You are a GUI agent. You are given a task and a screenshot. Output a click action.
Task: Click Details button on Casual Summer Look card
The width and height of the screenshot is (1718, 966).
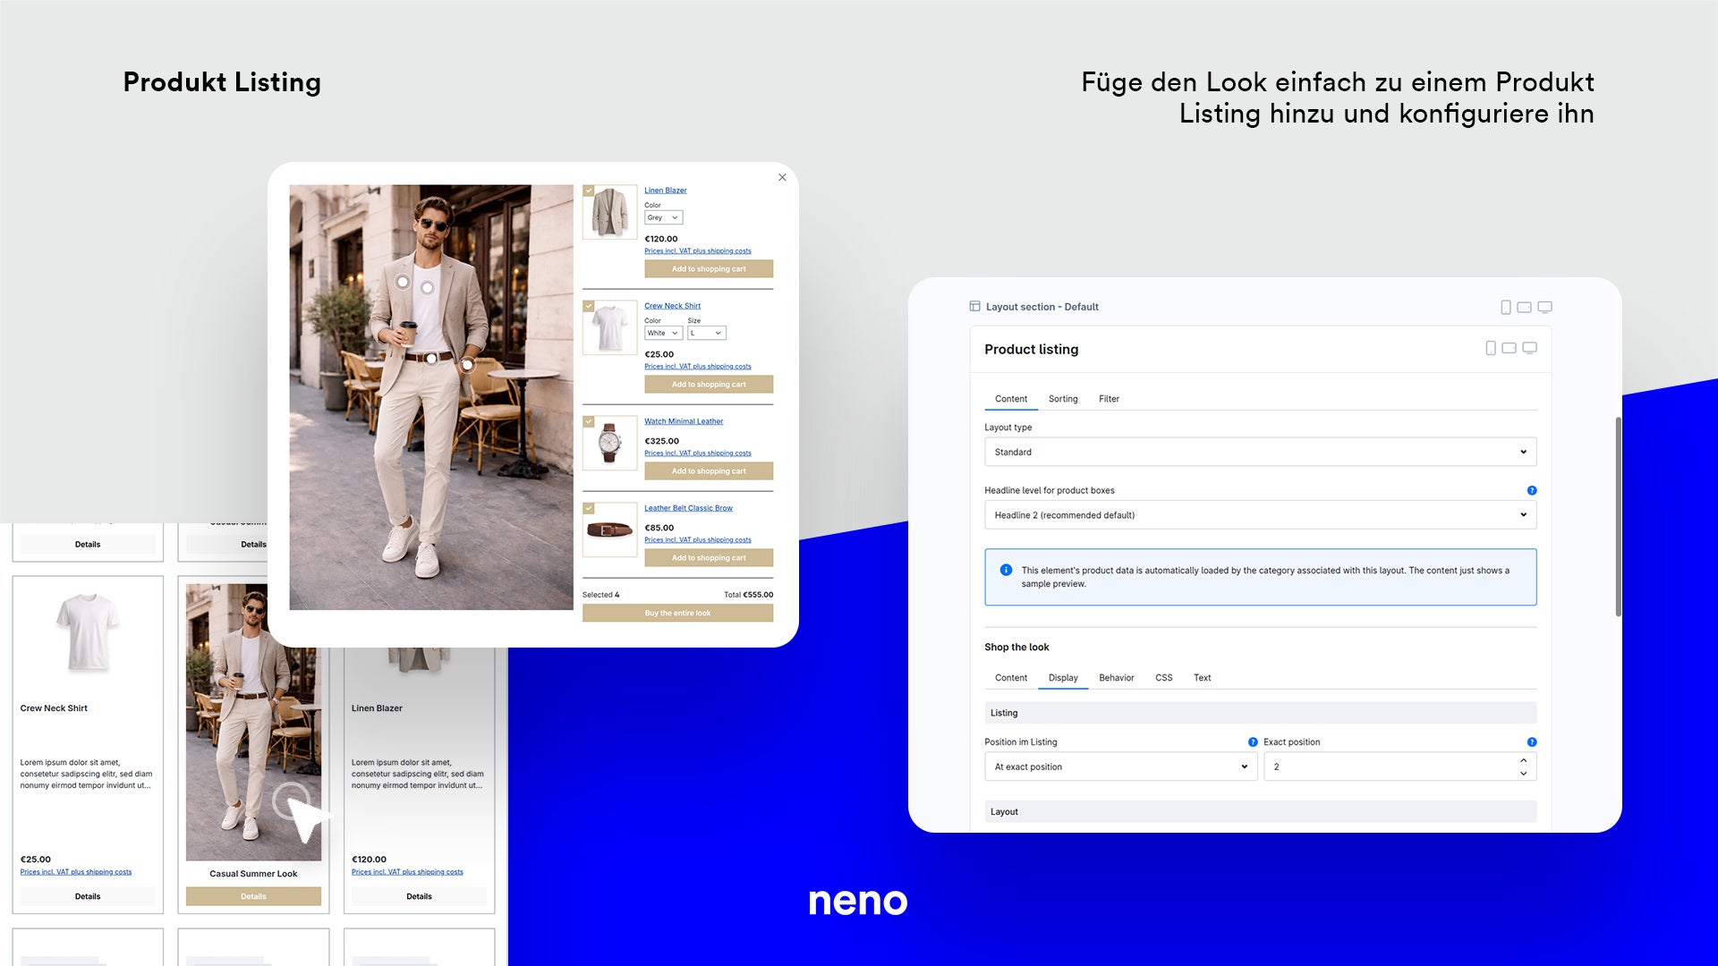point(253,896)
